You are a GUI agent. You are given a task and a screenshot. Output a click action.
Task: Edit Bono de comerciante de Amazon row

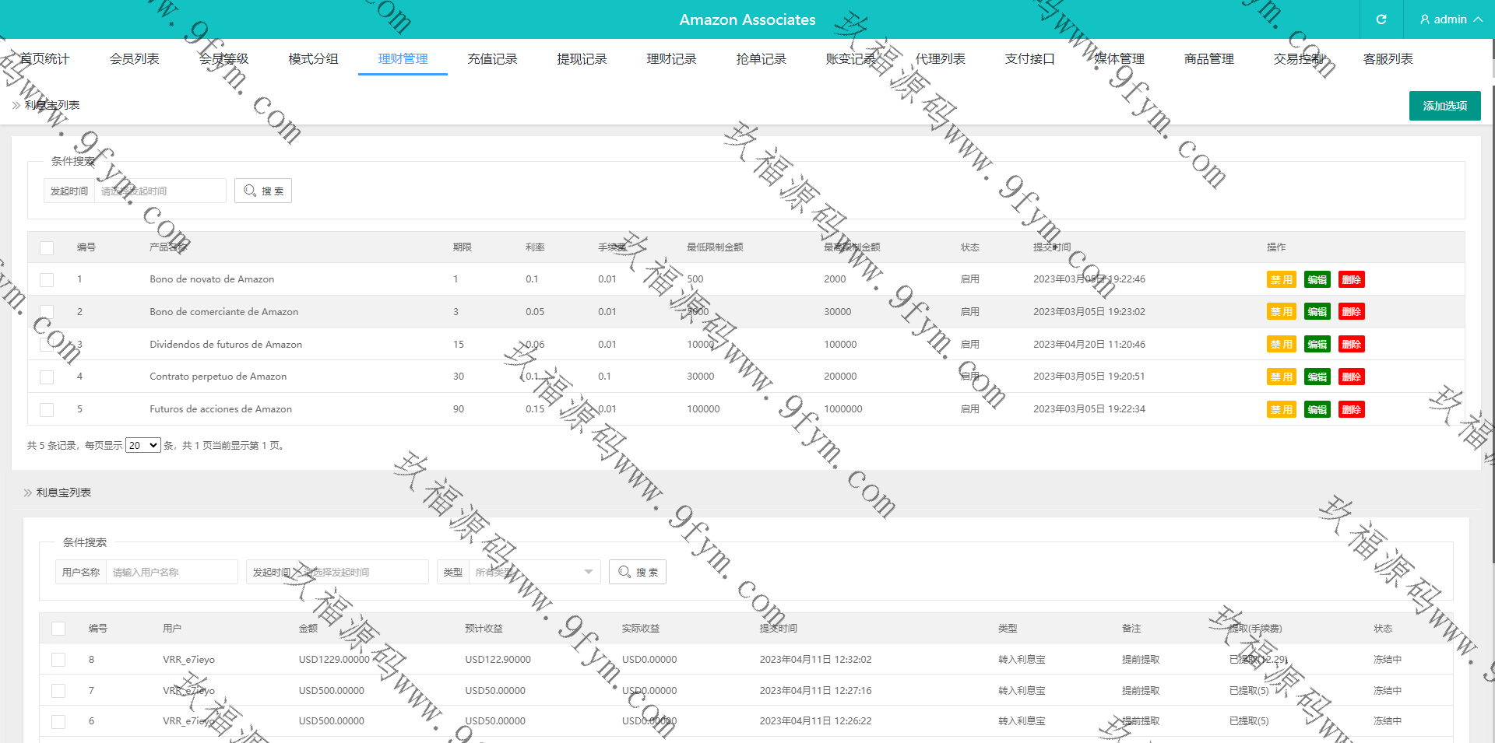coord(1317,312)
